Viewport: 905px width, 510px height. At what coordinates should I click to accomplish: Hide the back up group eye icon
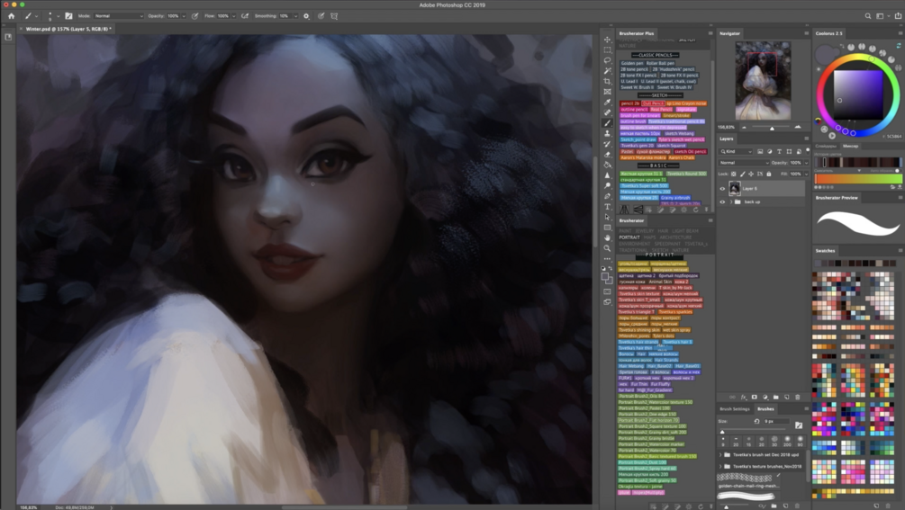[722, 201]
